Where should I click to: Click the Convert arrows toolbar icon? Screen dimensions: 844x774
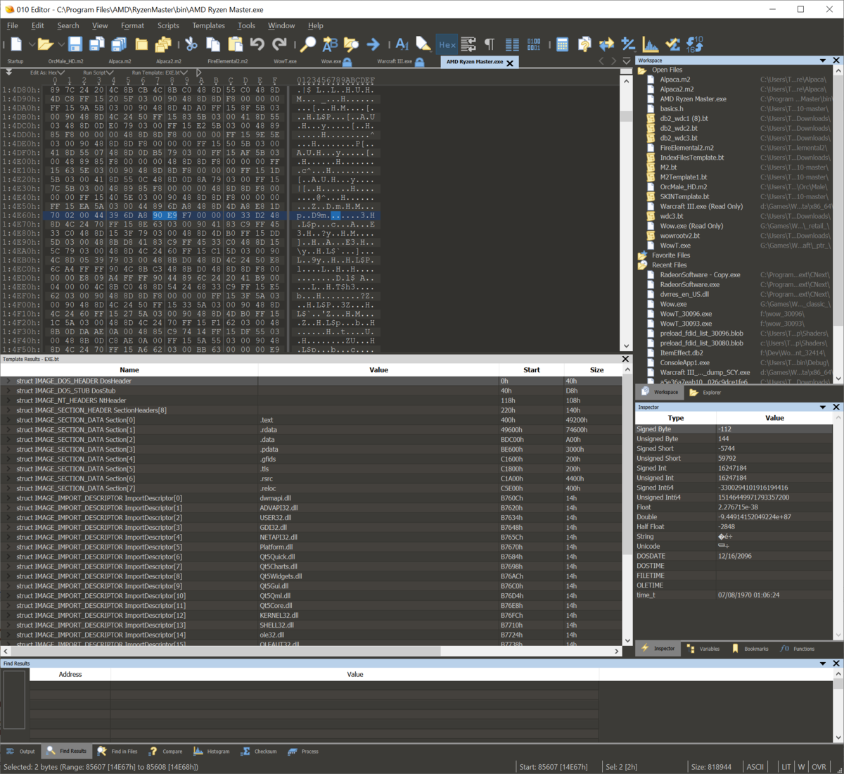point(606,44)
